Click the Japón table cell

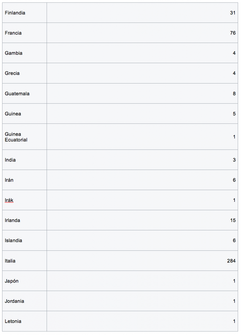click(12, 281)
